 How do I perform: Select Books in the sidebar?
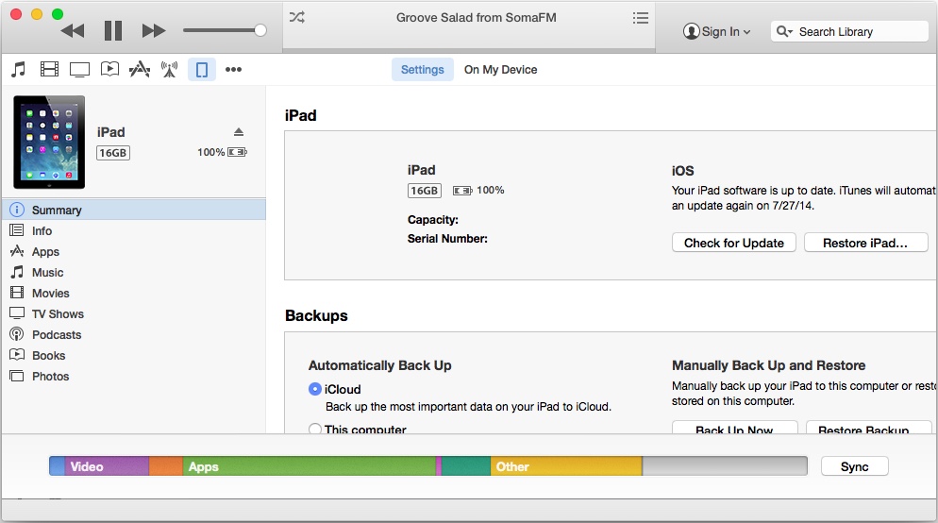click(134, 356)
